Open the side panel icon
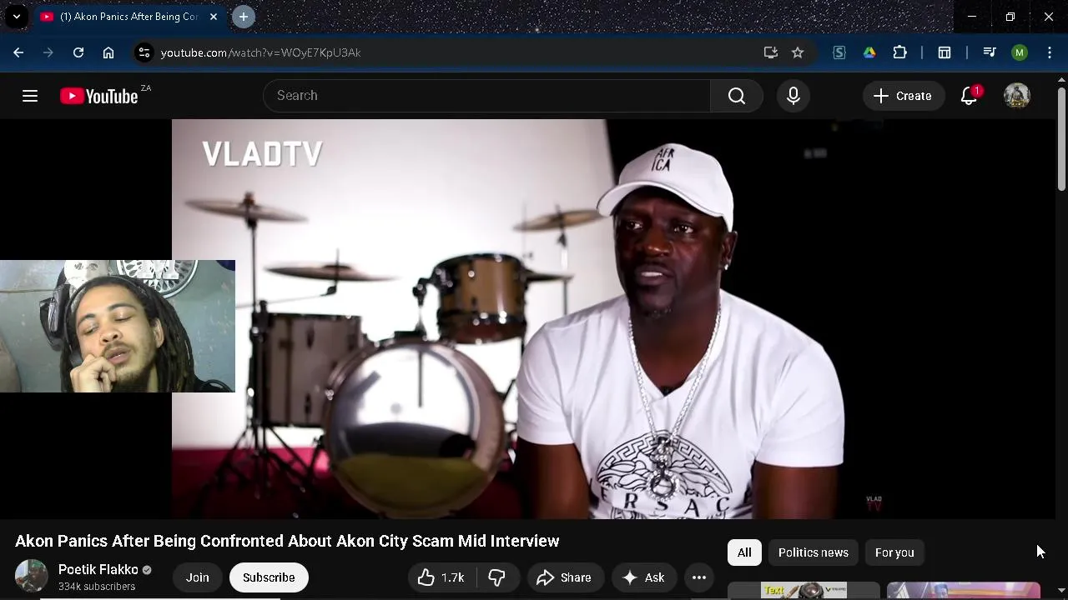The width and height of the screenshot is (1068, 600). point(945,52)
